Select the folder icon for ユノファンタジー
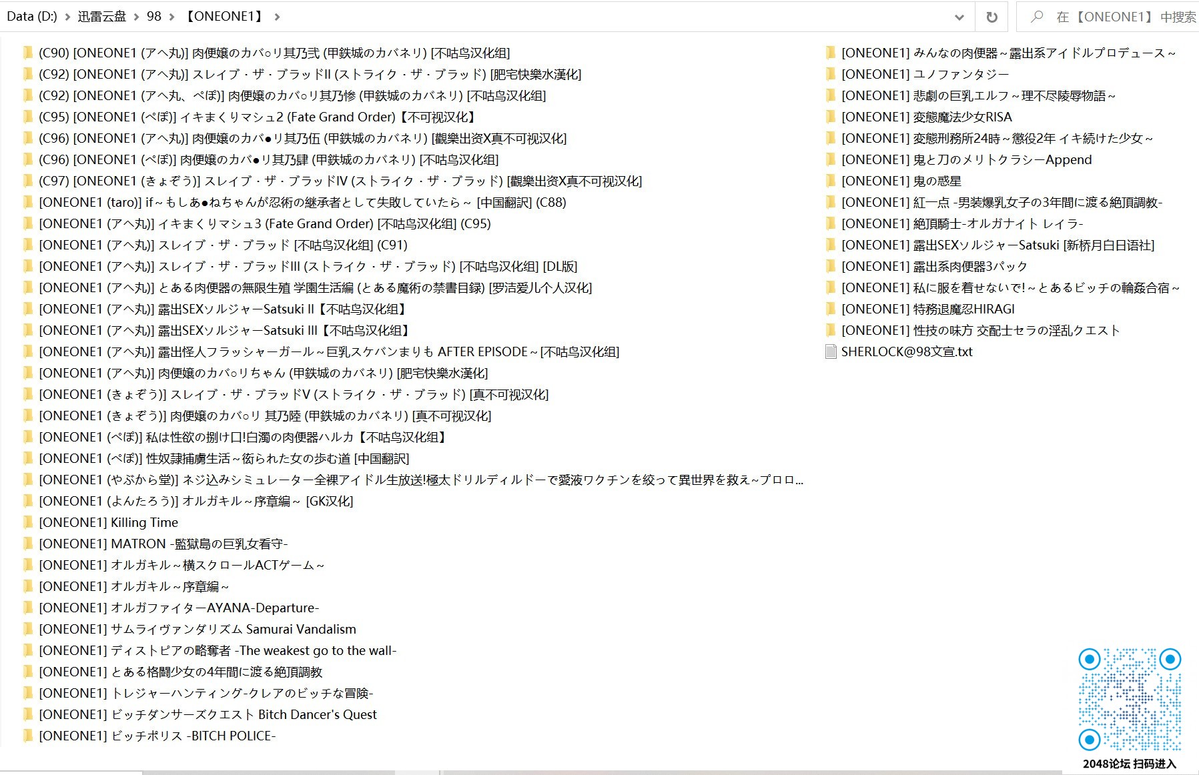1199x775 pixels. 830,74
